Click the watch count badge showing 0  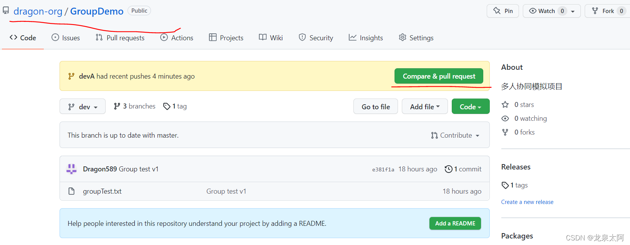click(562, 11)
